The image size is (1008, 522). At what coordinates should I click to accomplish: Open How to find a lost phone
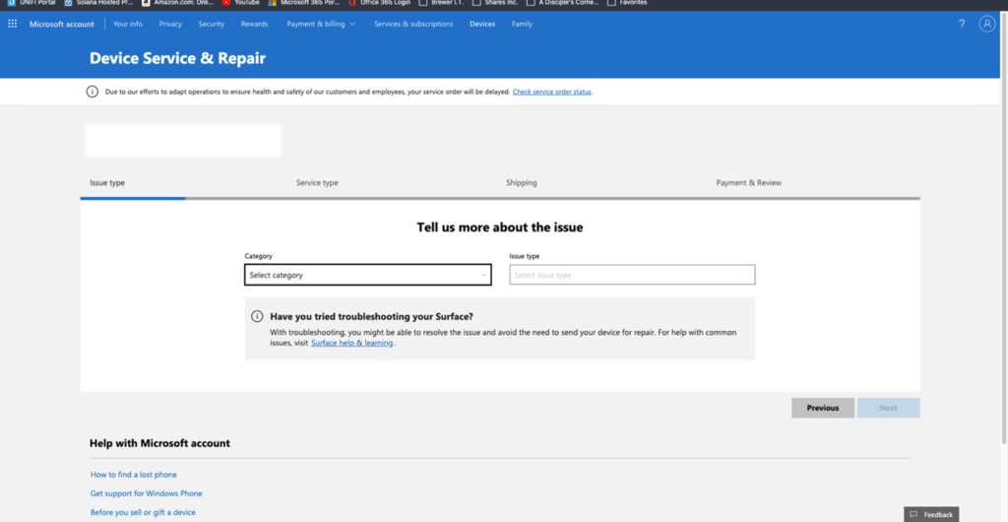[x=134, y=475]
